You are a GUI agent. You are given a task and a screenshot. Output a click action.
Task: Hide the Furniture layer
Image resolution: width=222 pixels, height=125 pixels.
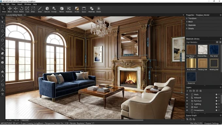(187, 101)
